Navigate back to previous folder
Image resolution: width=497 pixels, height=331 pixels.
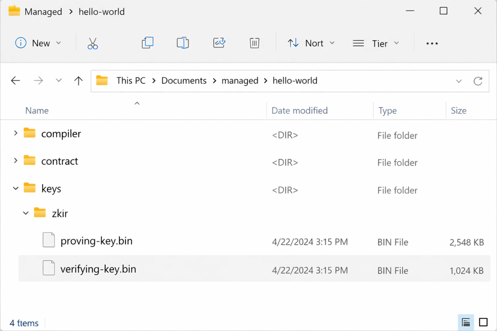[16, 81]
